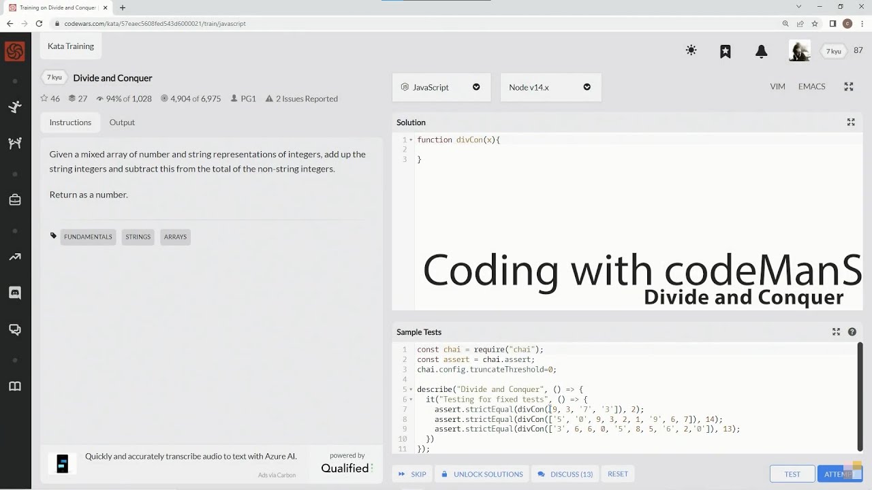Open the user profile avatar
872x490 pixels.
point(799,50)
